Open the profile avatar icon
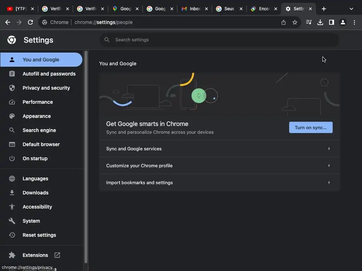 click(x=343, y=22)
